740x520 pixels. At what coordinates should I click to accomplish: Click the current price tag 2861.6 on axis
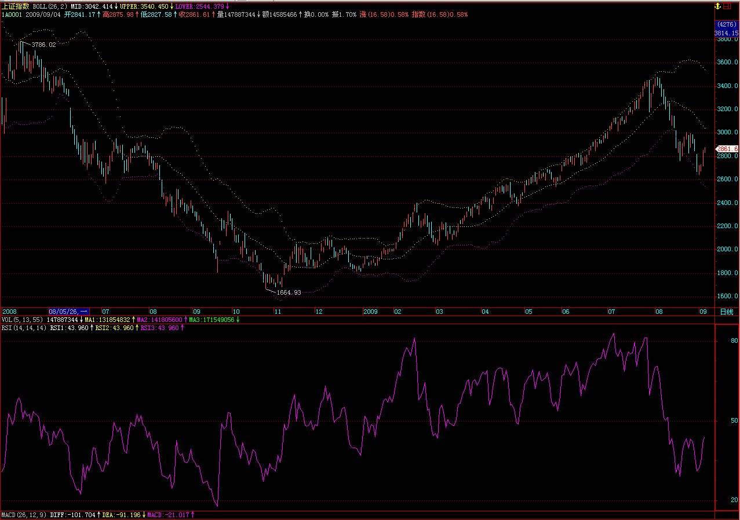[x=727, y=149]
